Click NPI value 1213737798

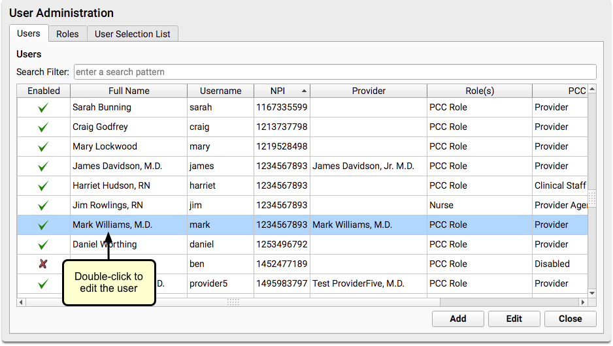pos(282,127)
